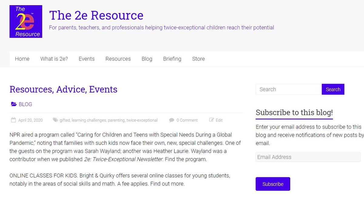The height and width of the screenshot is (197, 364).
Task: Click the comment bubble icon
Action: tap(172, 120)
